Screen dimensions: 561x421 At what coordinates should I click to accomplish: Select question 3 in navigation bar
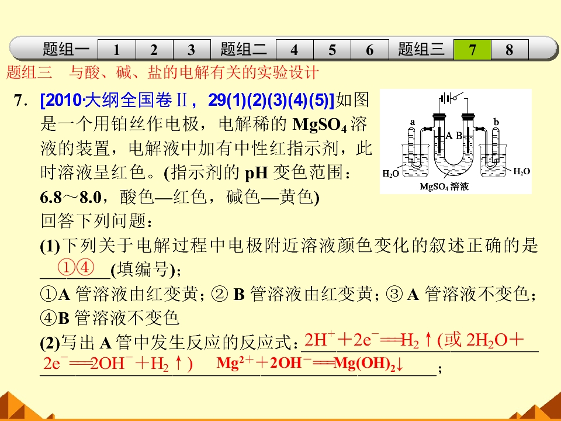coord(192,49)
